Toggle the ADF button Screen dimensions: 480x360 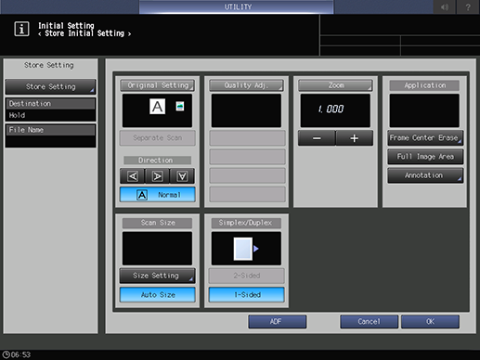pyautogui.click(x=277, y=322)
